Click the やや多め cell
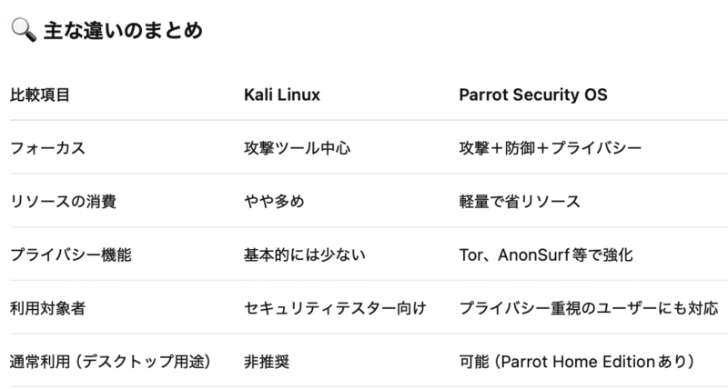The width and height of the screenshot is (728, 389). [274, 202]
